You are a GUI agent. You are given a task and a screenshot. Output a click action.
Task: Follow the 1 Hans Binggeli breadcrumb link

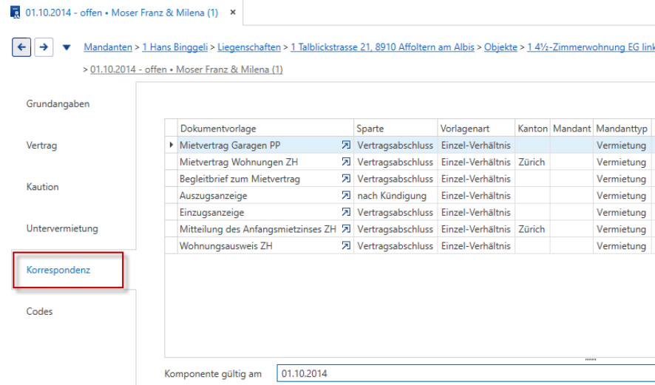pyautogui.click(x=174, y=47)
